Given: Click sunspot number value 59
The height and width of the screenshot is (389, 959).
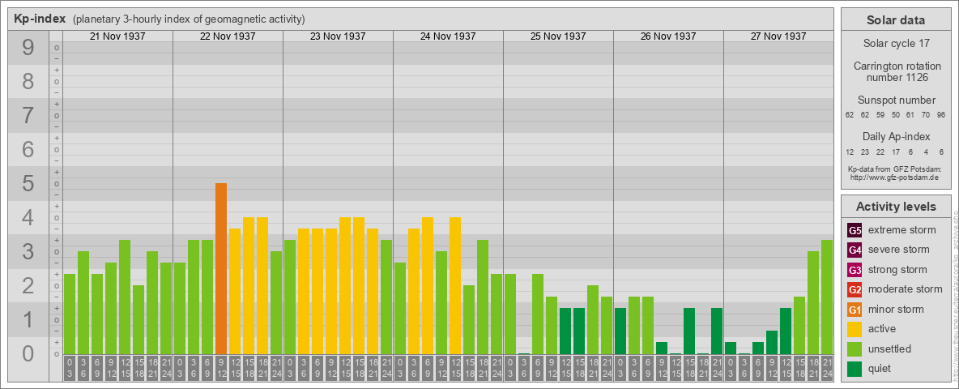Looking at the screenshot, I should 880,115.
